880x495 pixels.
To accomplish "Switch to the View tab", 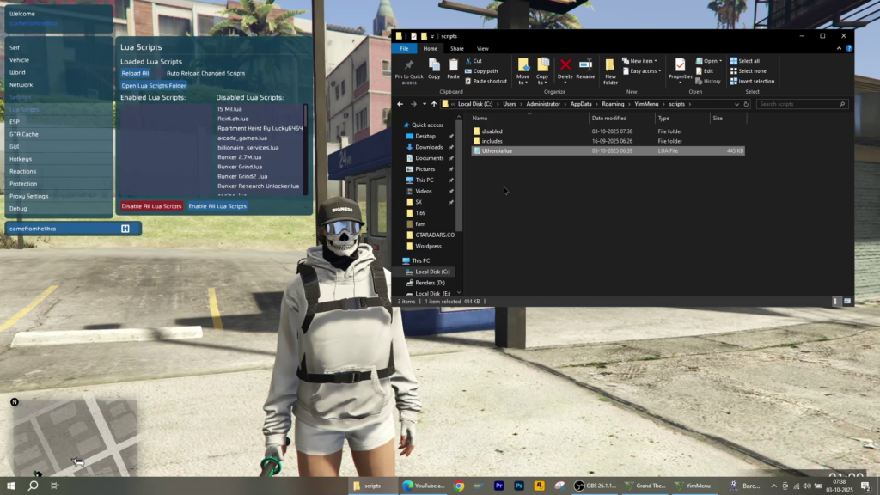I will point(483,48).
